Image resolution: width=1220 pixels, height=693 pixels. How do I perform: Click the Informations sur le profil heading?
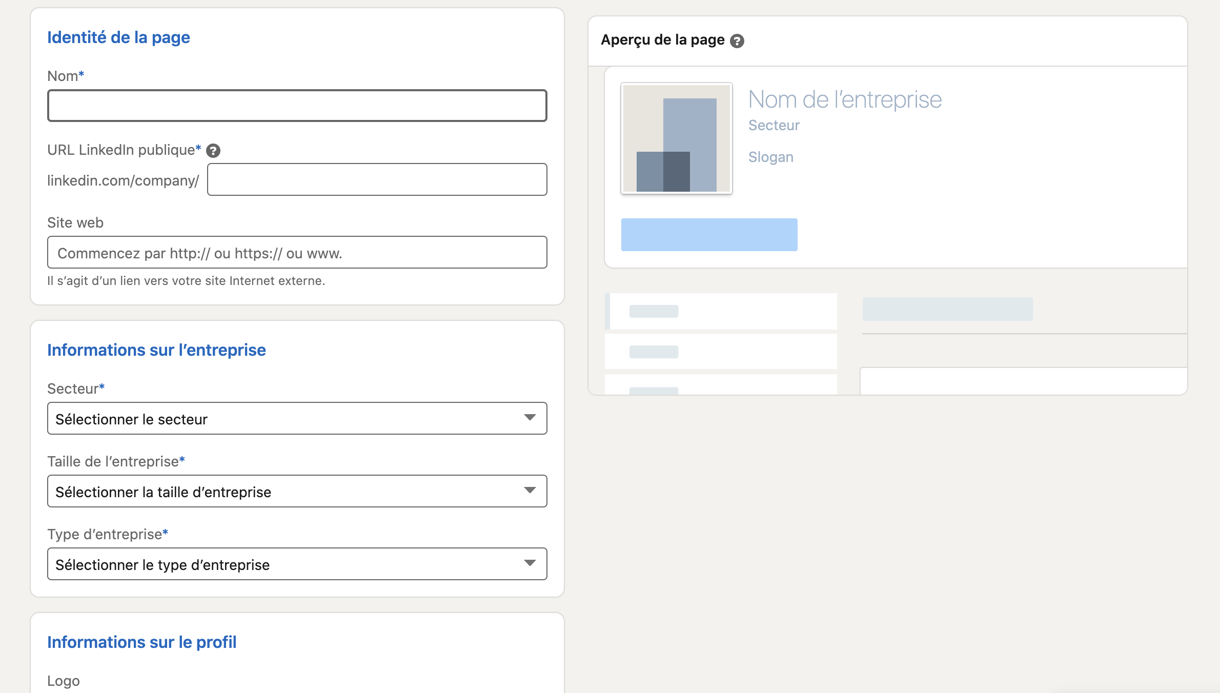click(142, 642)
